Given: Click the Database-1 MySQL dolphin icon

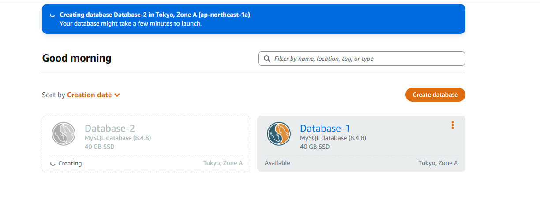Looking at the screenshot, I should (279, 133).
